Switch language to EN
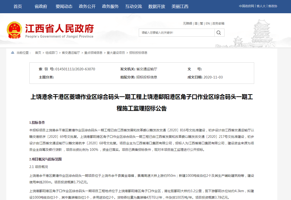Image resolution: width=291 pixels, height=200 pixels. (x=207, y=23)
